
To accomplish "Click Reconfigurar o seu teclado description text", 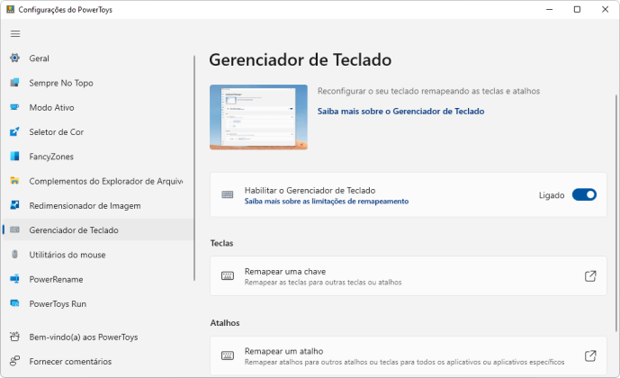I will (428, 91).
